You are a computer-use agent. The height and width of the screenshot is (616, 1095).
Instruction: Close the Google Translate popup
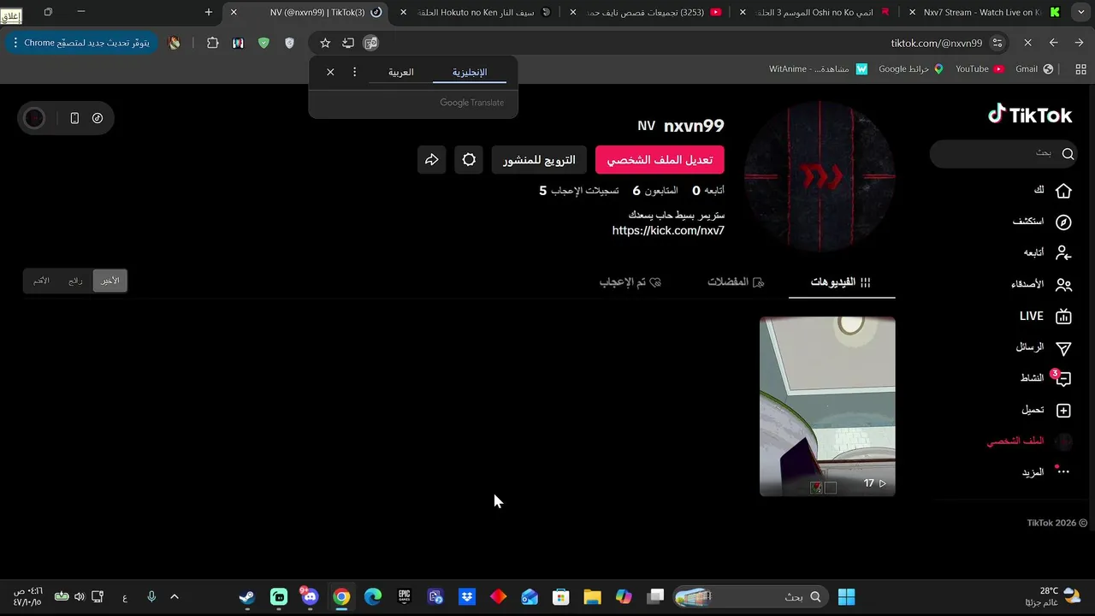point(330,72)
